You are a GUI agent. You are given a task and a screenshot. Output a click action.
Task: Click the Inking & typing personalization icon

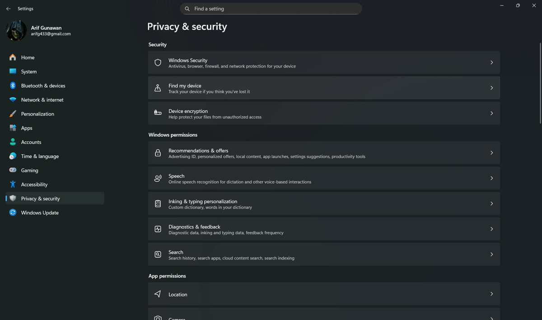(158, 204)
